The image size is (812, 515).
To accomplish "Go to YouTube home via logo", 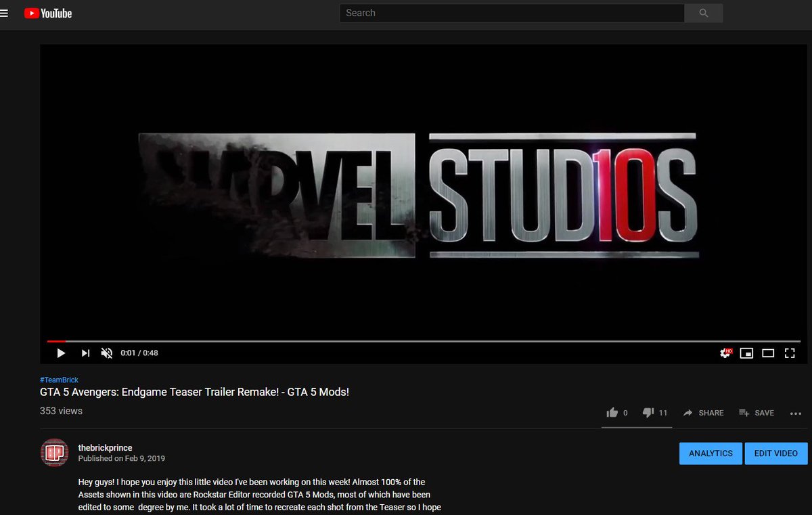I will coord(48,14).
